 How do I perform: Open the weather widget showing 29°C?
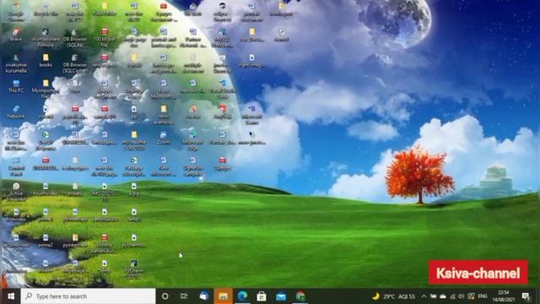(x=394, y=296)
